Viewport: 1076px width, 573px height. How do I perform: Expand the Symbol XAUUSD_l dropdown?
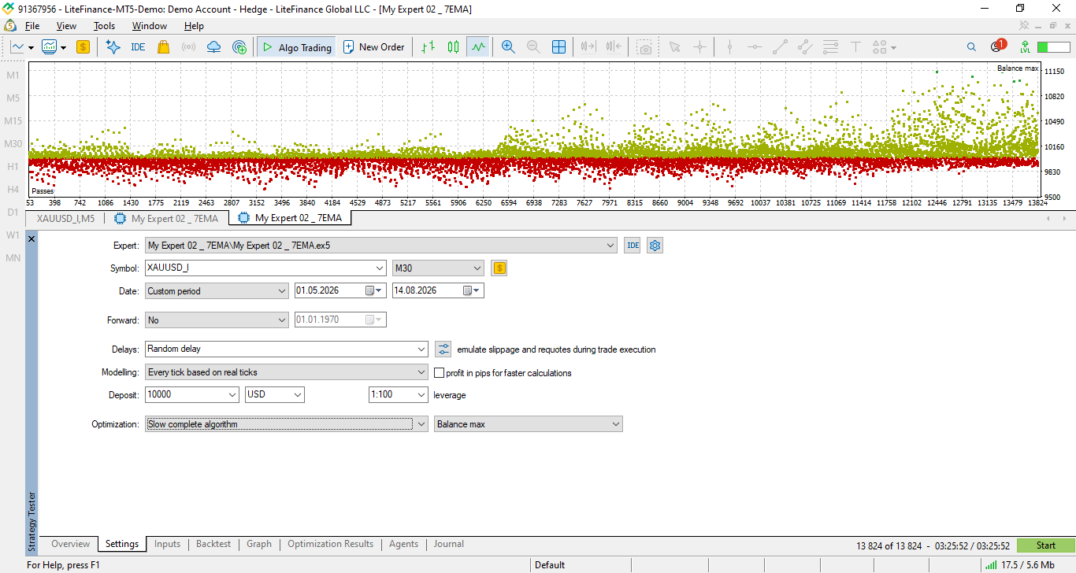pyautogui.click(x=380, y=268)
